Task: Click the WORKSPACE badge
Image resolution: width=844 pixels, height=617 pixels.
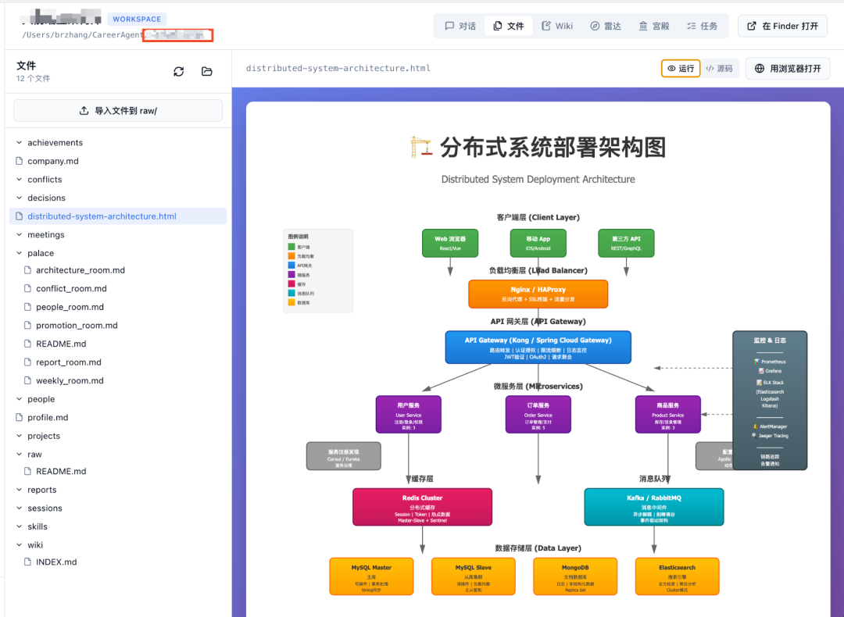Action: pyautogui.click(x=137, y=19)
